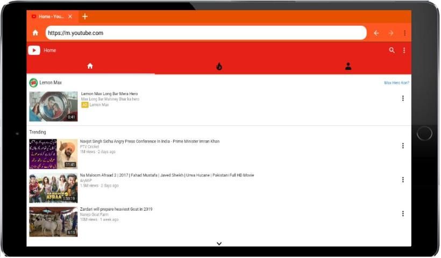This screenshot has width=441, height=258.
Task: Open the Na Maloom Afraad 2 video title
Action: pyautogui.click(x=167, y=175)
